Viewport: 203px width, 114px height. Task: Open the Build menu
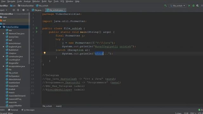(x=44, y=1)
